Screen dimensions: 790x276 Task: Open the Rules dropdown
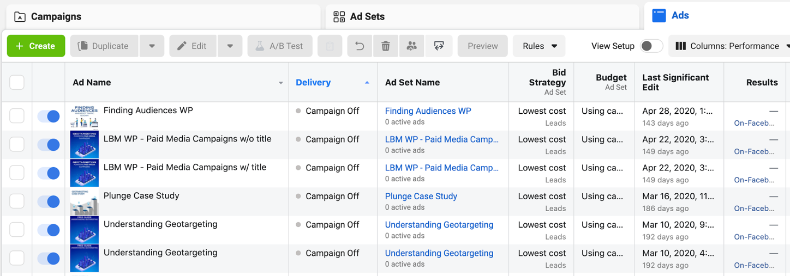coord(539,46)
